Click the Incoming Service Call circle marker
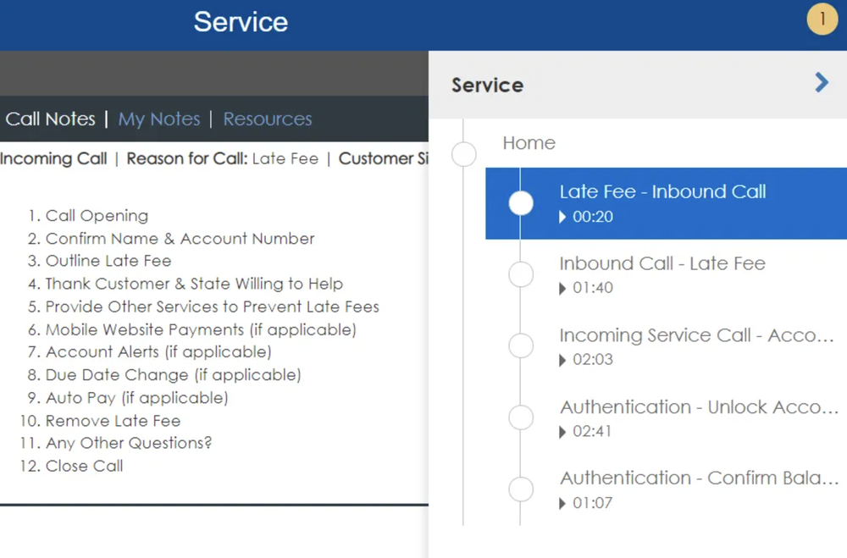Viewport: 847px width, 558px height. 521,345
